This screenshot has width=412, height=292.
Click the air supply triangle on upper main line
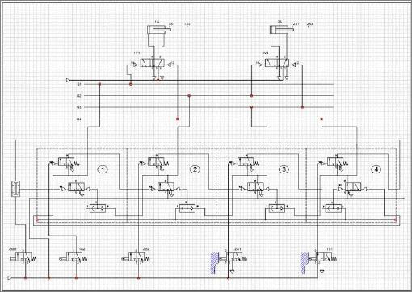click(68, 80)
